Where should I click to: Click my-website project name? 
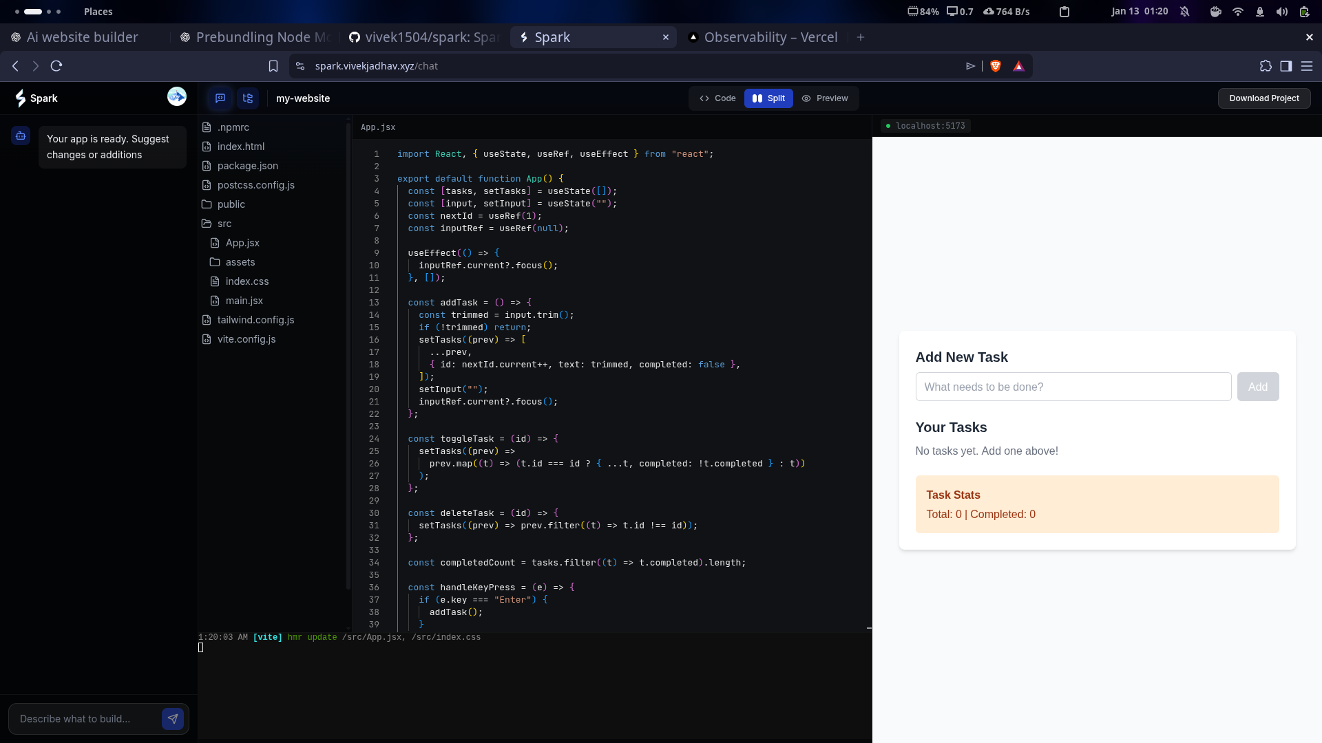pos(303,98)
